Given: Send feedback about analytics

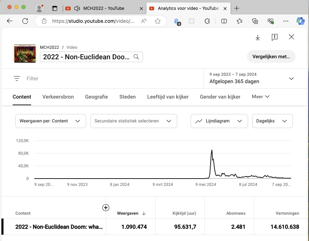Looking at the screenshot, I should (275, 37).
